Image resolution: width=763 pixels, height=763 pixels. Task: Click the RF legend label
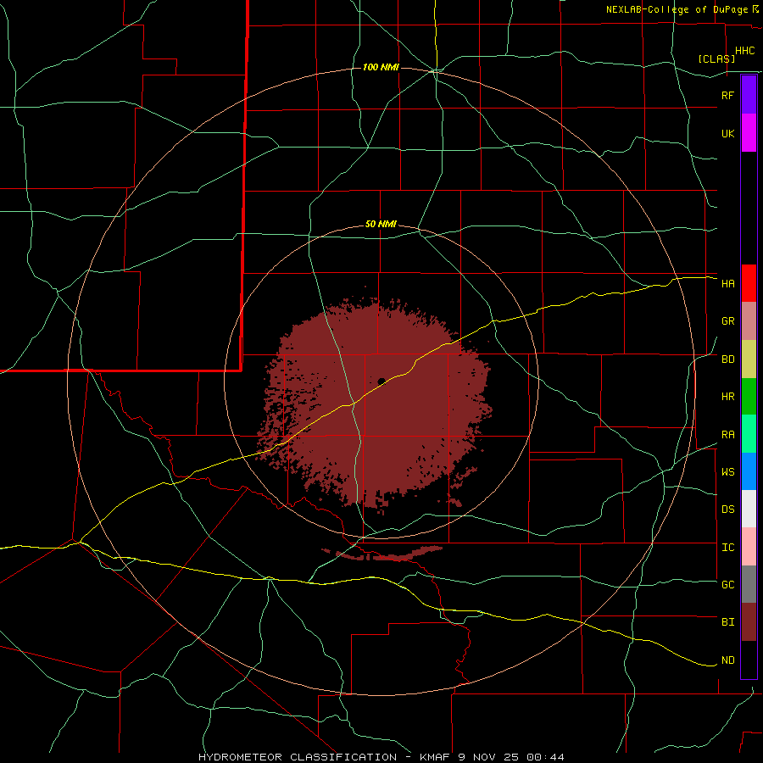coord(728,95)
